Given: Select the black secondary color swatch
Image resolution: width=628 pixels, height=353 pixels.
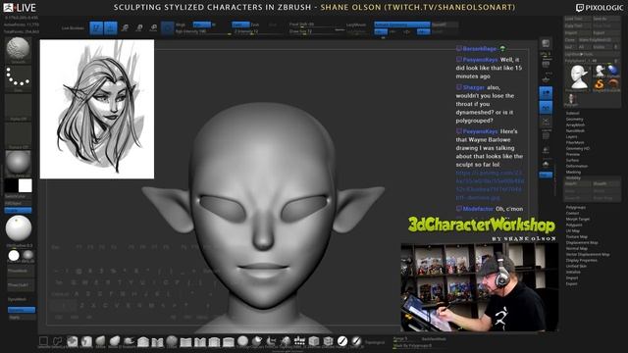Looking at the screenshot, I should [11, 185].
